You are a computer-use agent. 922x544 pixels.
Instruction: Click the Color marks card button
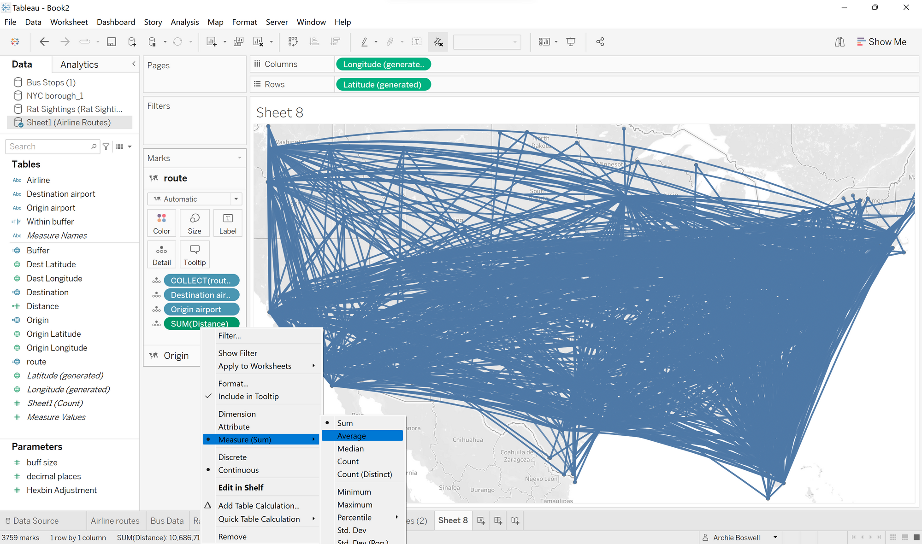pos(161,223)
